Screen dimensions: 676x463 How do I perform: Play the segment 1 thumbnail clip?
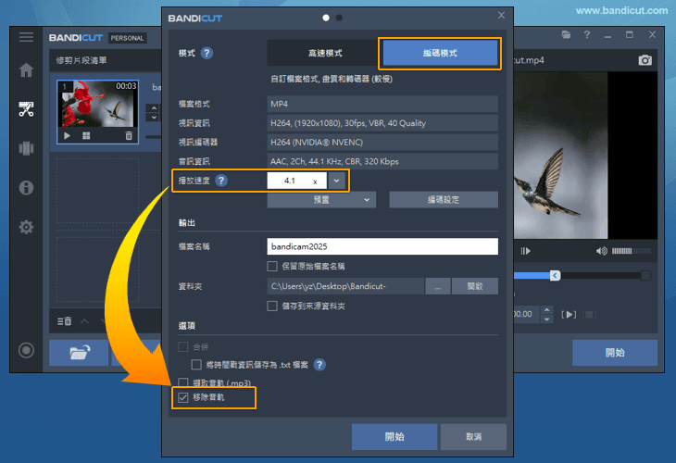point(68,136)
